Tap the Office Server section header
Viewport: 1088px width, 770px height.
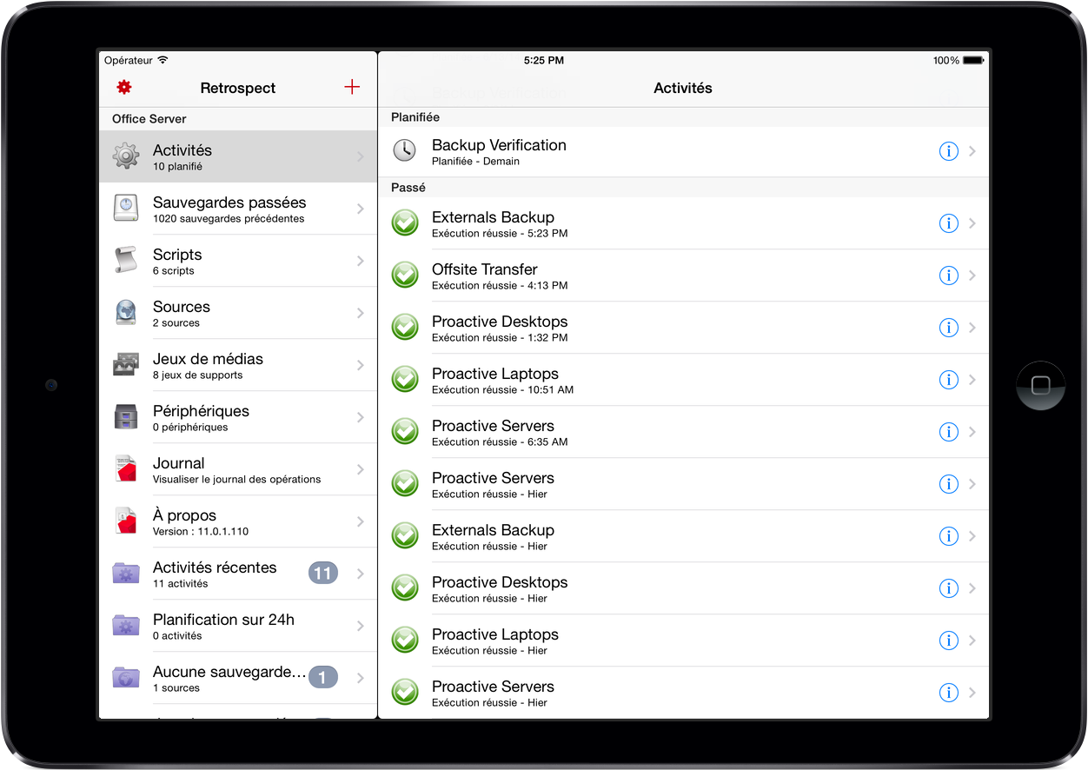238,119
